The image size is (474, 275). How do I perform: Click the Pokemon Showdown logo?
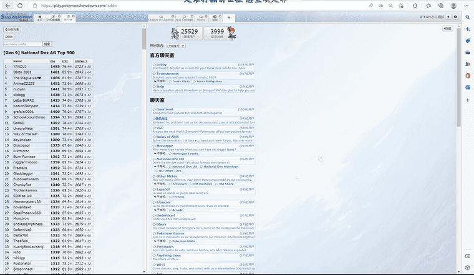click(x=16, y=16)
